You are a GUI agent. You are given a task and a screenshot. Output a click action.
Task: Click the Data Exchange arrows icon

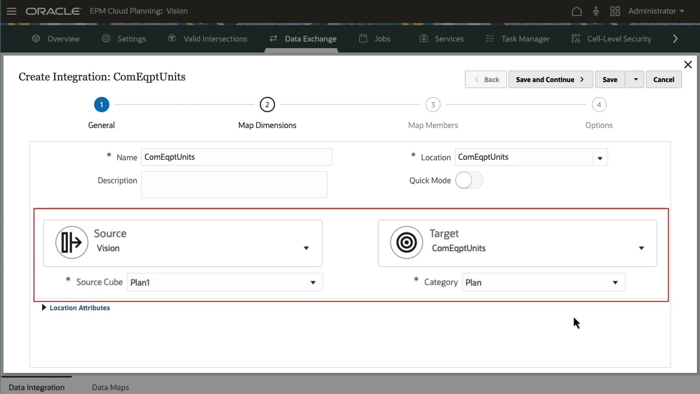pos(273,38)
